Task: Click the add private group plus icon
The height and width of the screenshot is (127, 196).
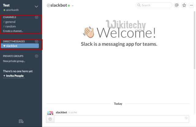Action: point(36,56)
